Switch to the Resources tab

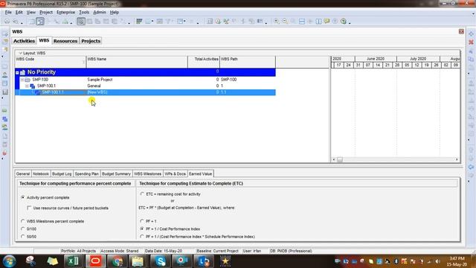click(x=65, y=41)
